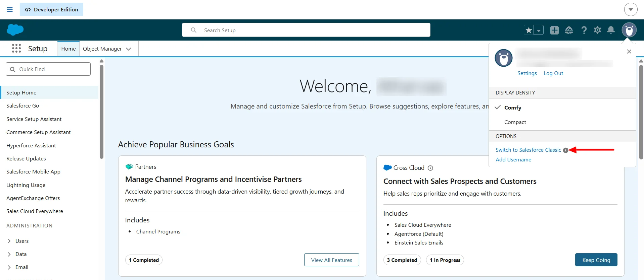
Task: Open the App Launcher dots grid
Action: 16,49
